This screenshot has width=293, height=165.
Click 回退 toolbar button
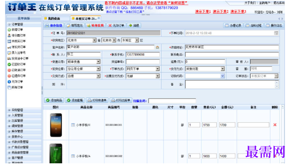[x=134, y=25]
